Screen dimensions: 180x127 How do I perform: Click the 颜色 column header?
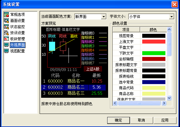pyautogui.click(x=153, y=30)
